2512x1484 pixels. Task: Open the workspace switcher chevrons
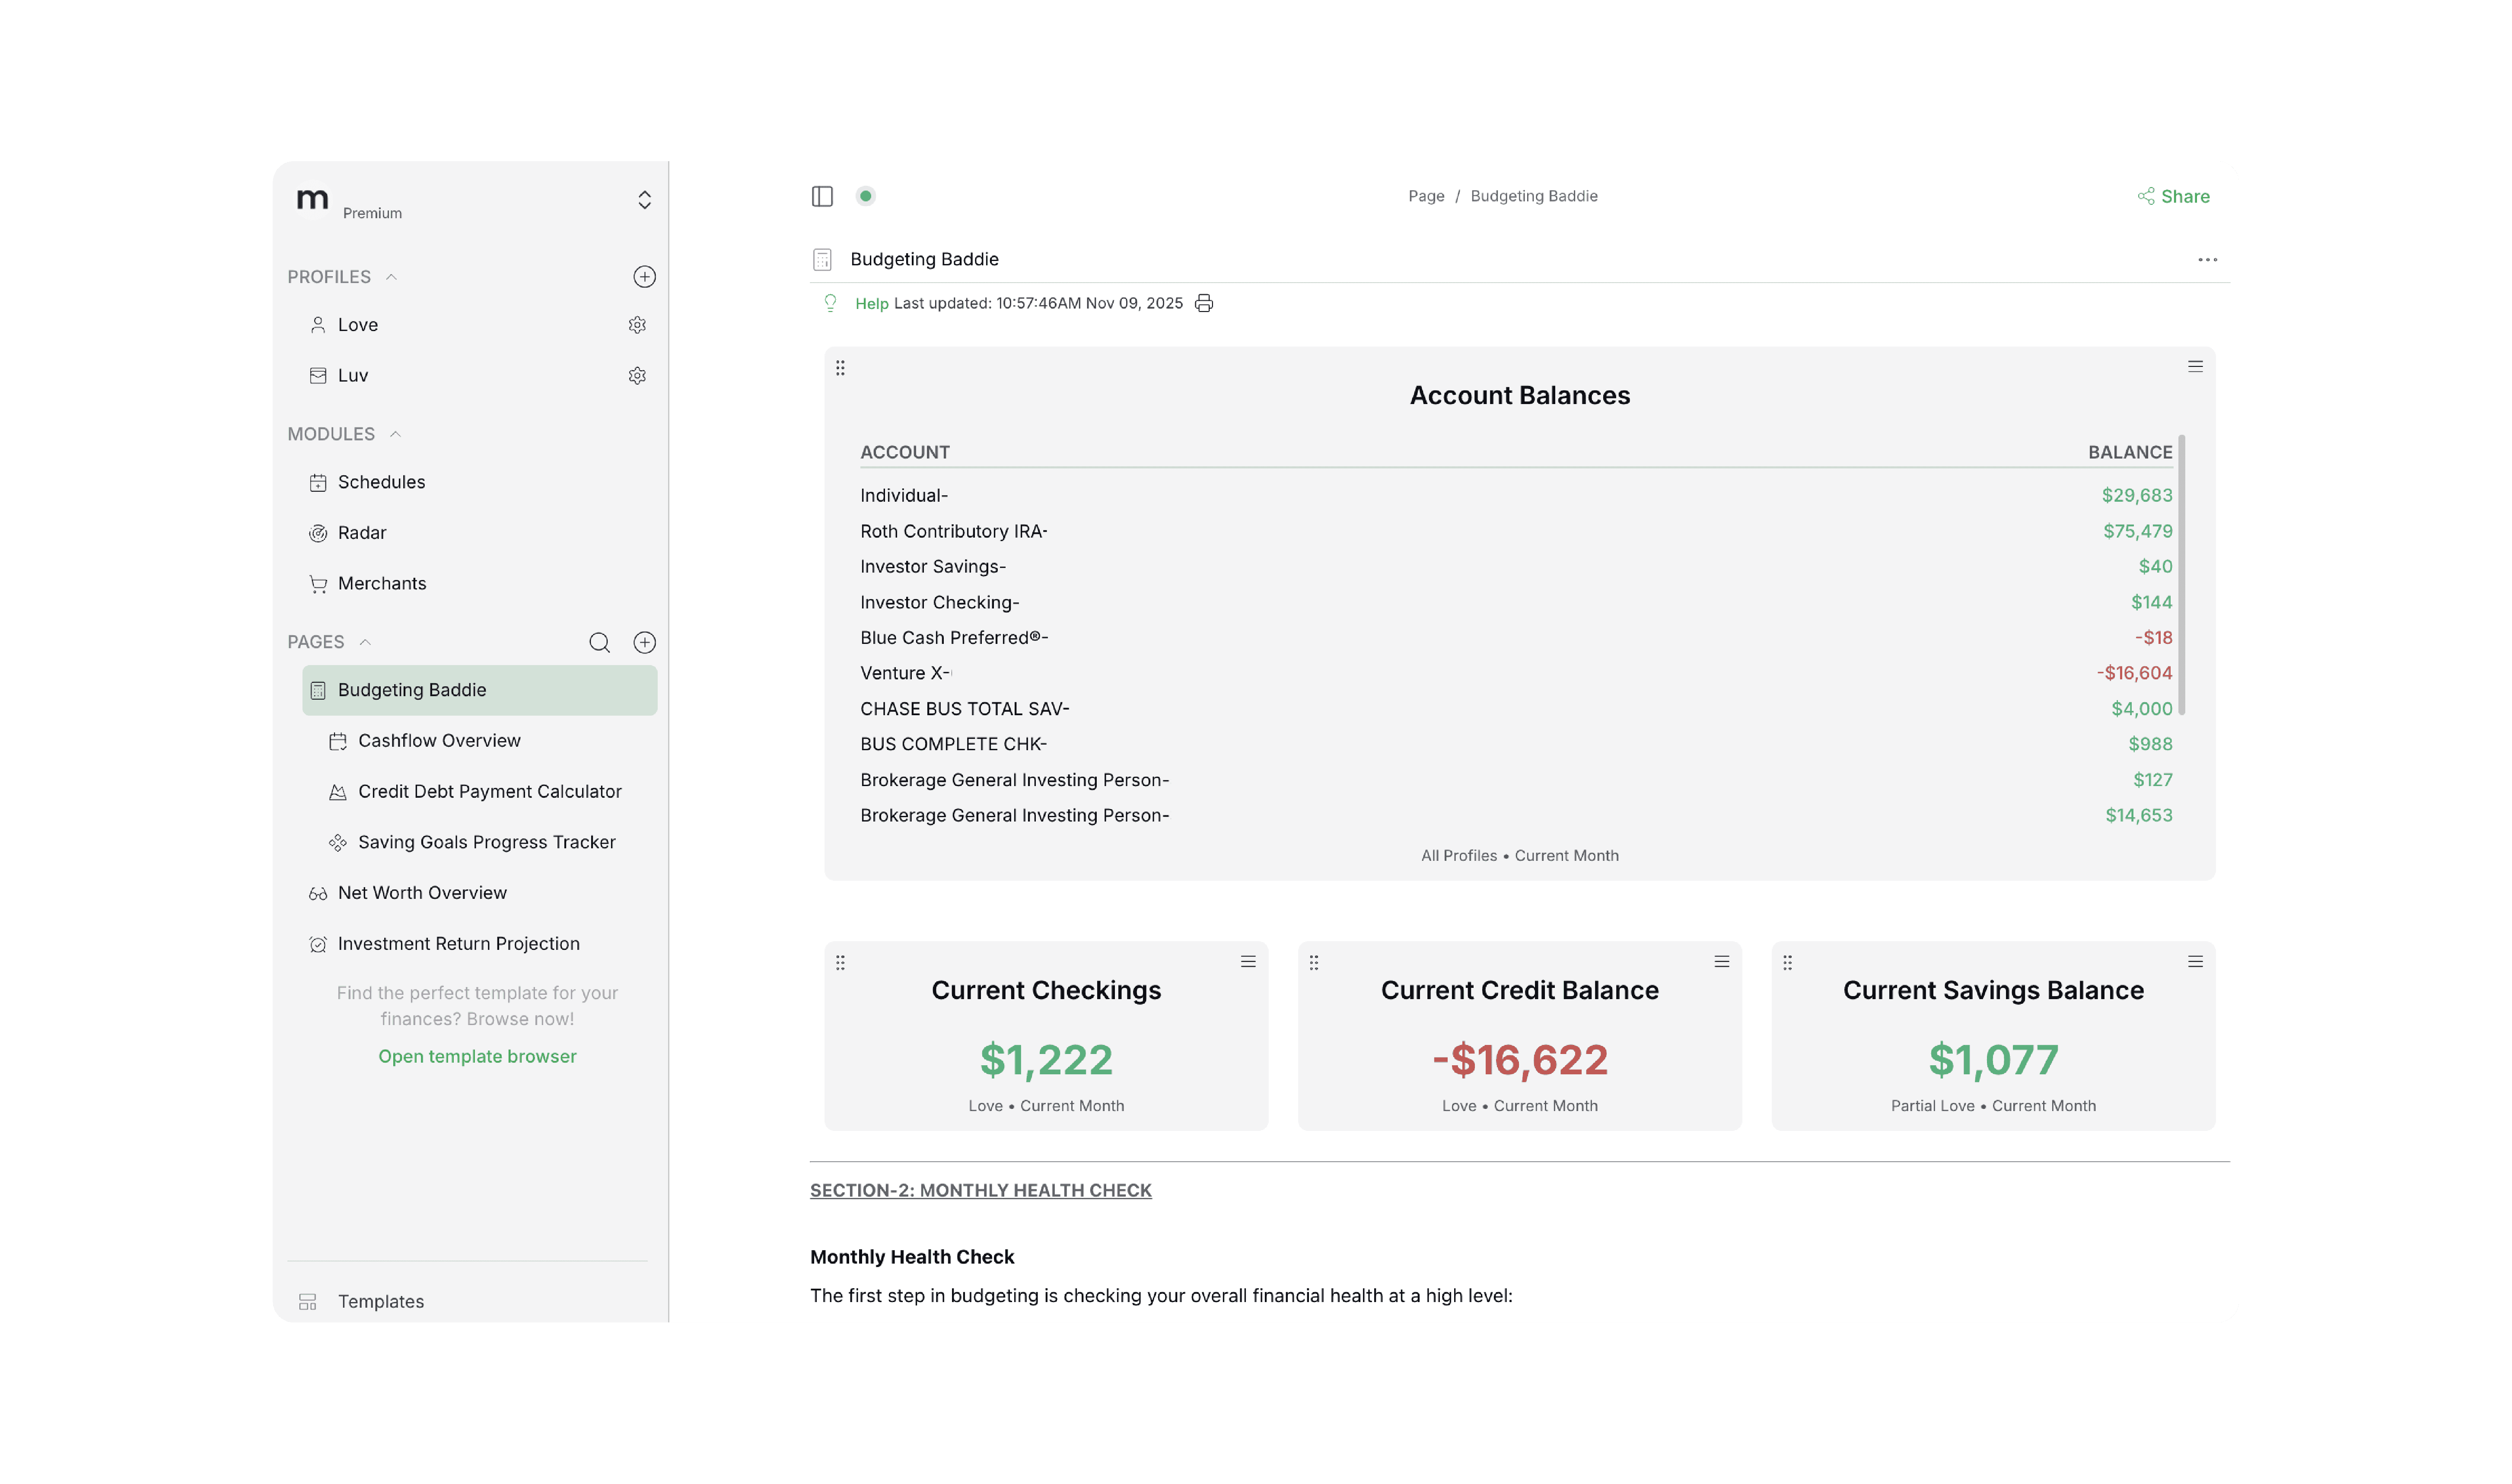[645, 200]
